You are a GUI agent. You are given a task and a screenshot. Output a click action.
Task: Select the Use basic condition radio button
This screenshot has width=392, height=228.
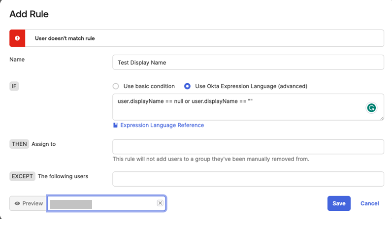tap(116, 86)
